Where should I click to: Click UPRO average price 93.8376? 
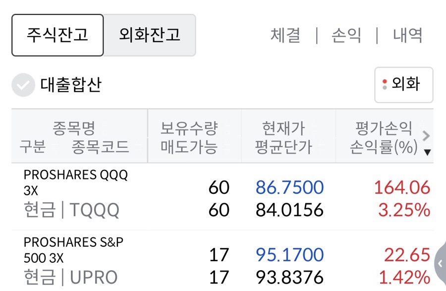(x=289, y=277)
